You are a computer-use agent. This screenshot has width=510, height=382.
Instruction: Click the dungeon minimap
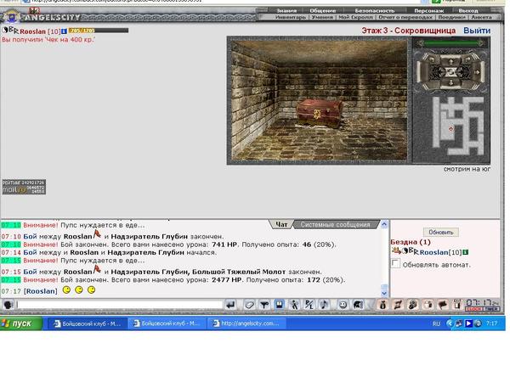[457, 126]
